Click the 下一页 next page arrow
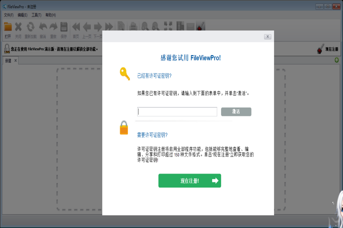The height and width of the screenshot is (228, 343). 98,27
